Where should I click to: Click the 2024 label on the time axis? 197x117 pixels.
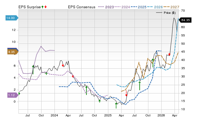click(54, 115)
